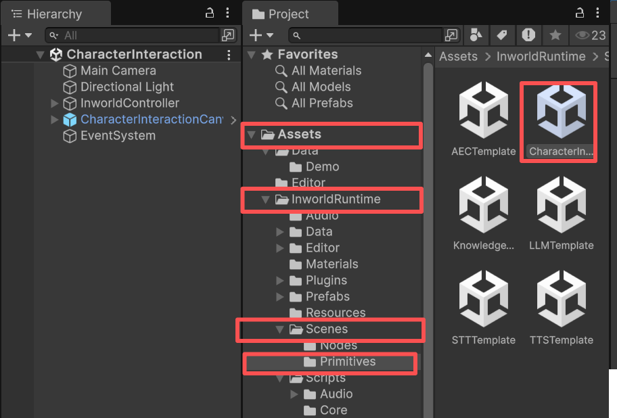
Task: Open Hierarchy panel three-dot options menu
Action: point(227,13)
